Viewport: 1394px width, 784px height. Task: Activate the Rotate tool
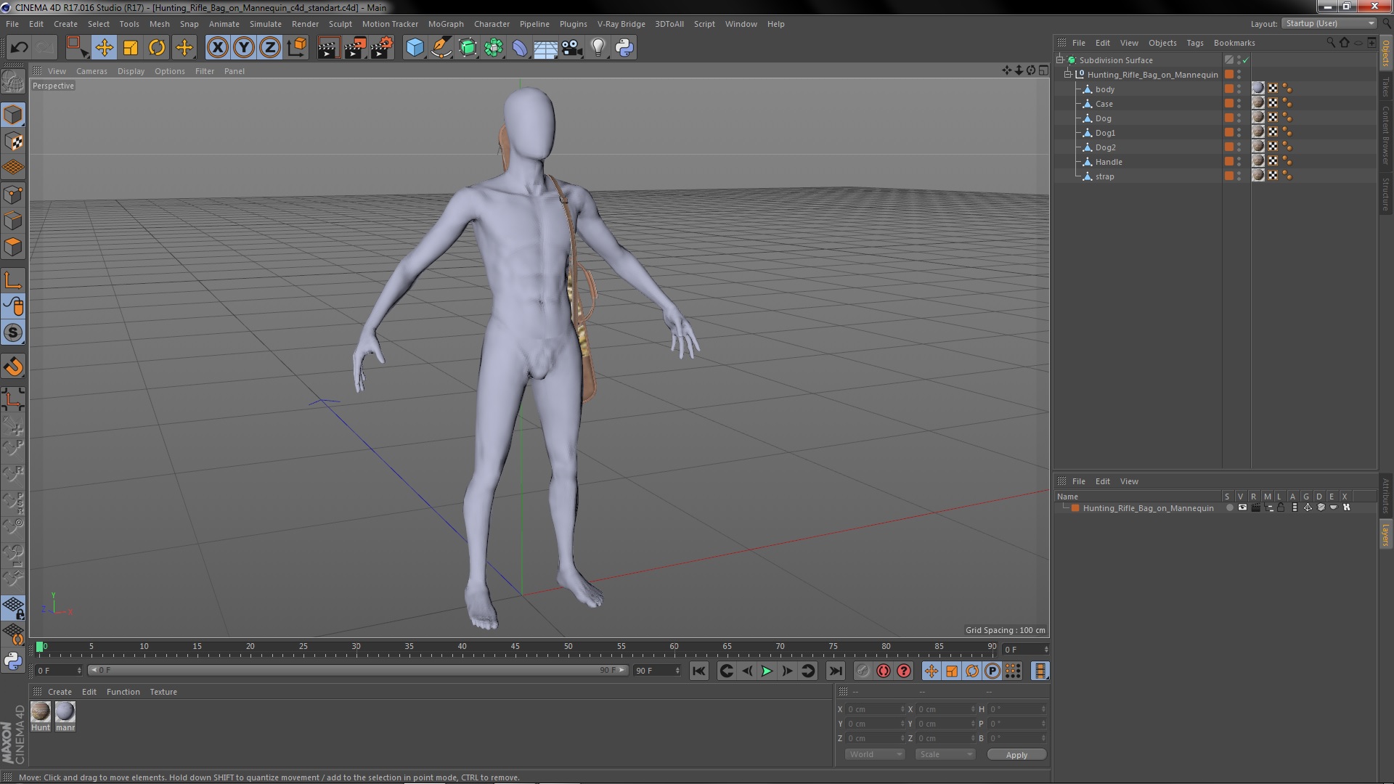(157, 48)
